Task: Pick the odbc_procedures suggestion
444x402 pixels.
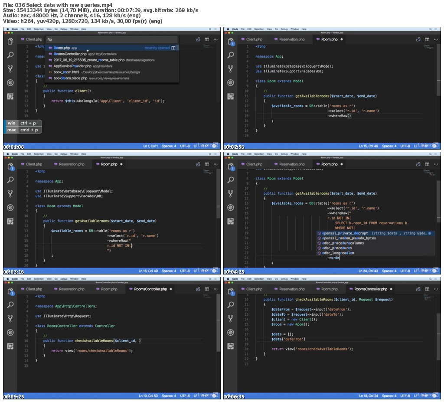Action: click(x=375, y=248)
